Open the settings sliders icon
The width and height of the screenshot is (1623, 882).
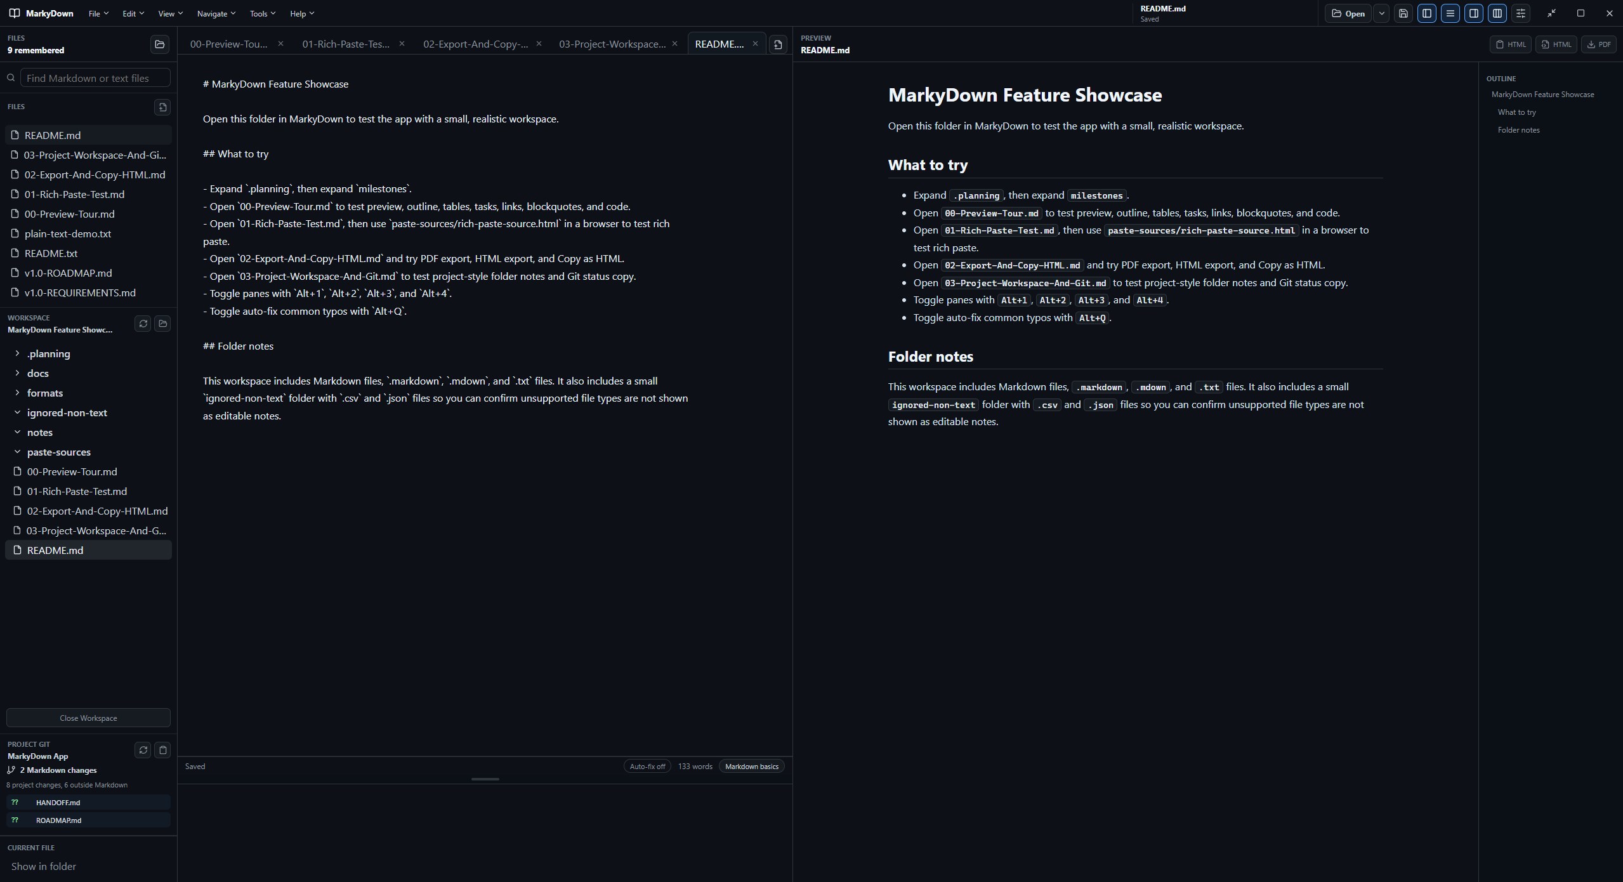click(1521, 13)
